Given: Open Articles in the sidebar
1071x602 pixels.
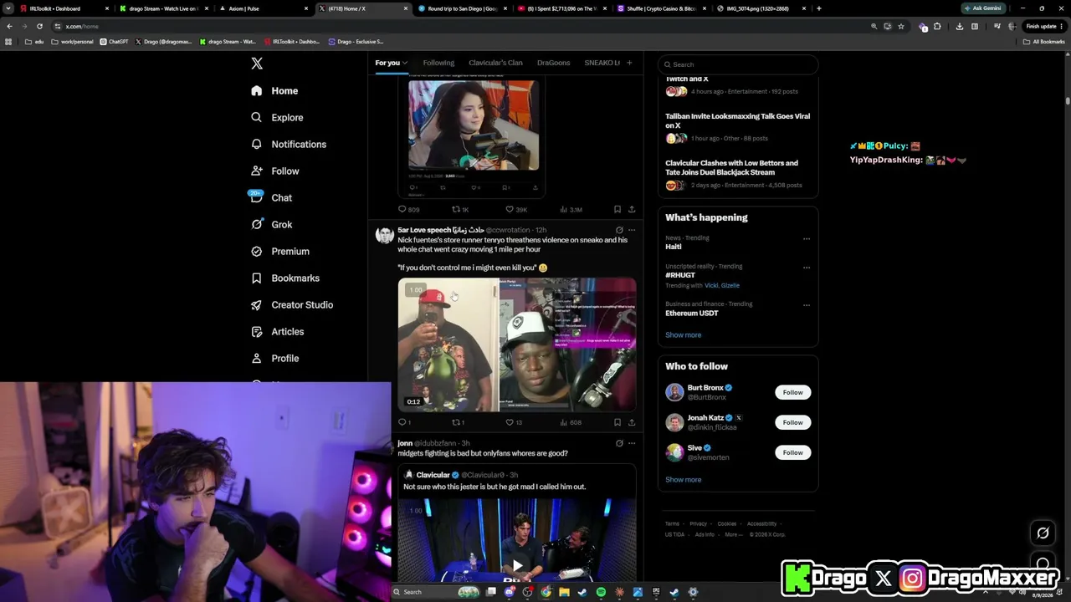Looking at the screenshot, I should (277, 331).
